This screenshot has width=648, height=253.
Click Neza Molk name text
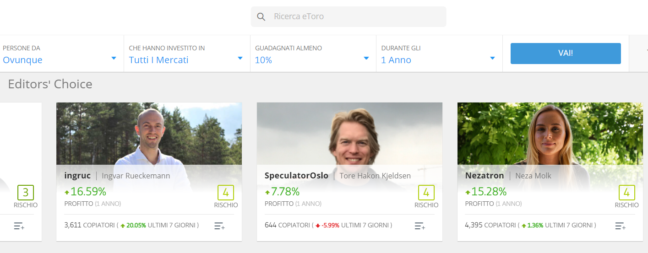tap(533, 176)
